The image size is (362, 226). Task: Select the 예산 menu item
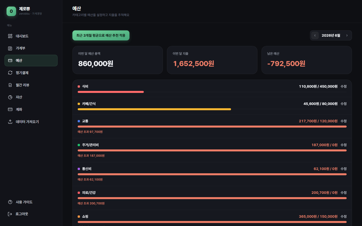[31, 61]
